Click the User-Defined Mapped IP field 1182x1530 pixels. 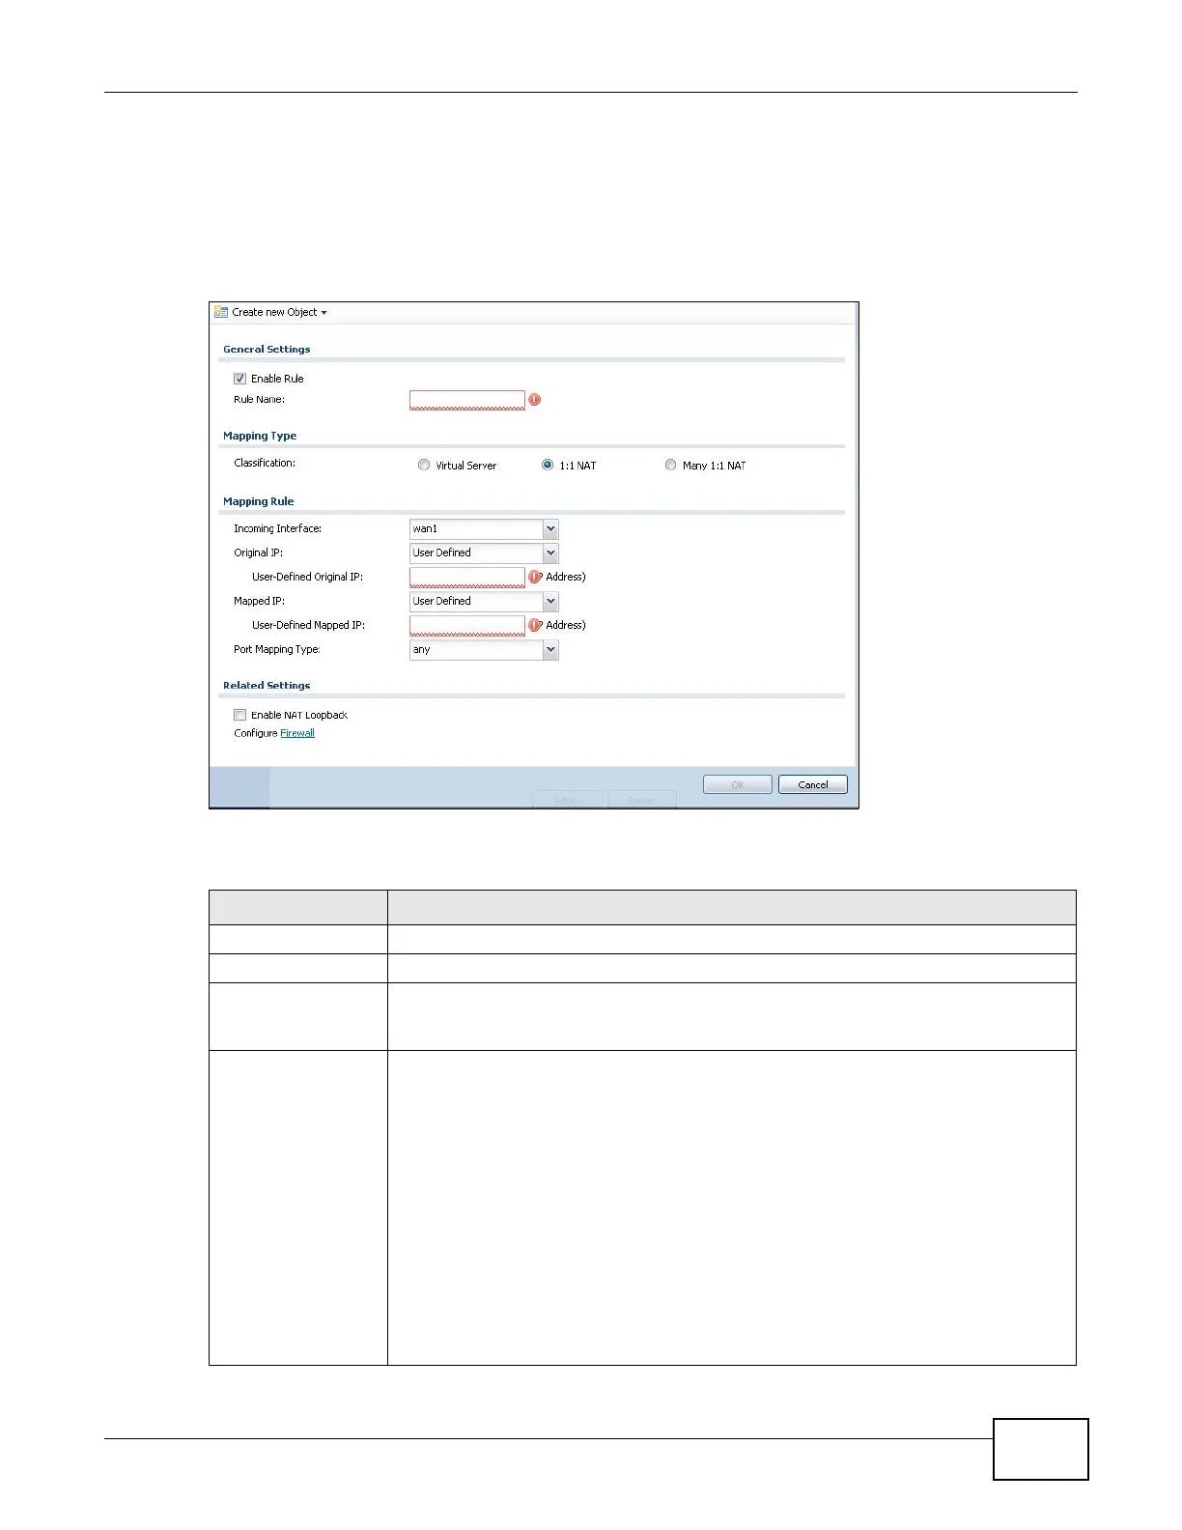(x=467, y=625)
